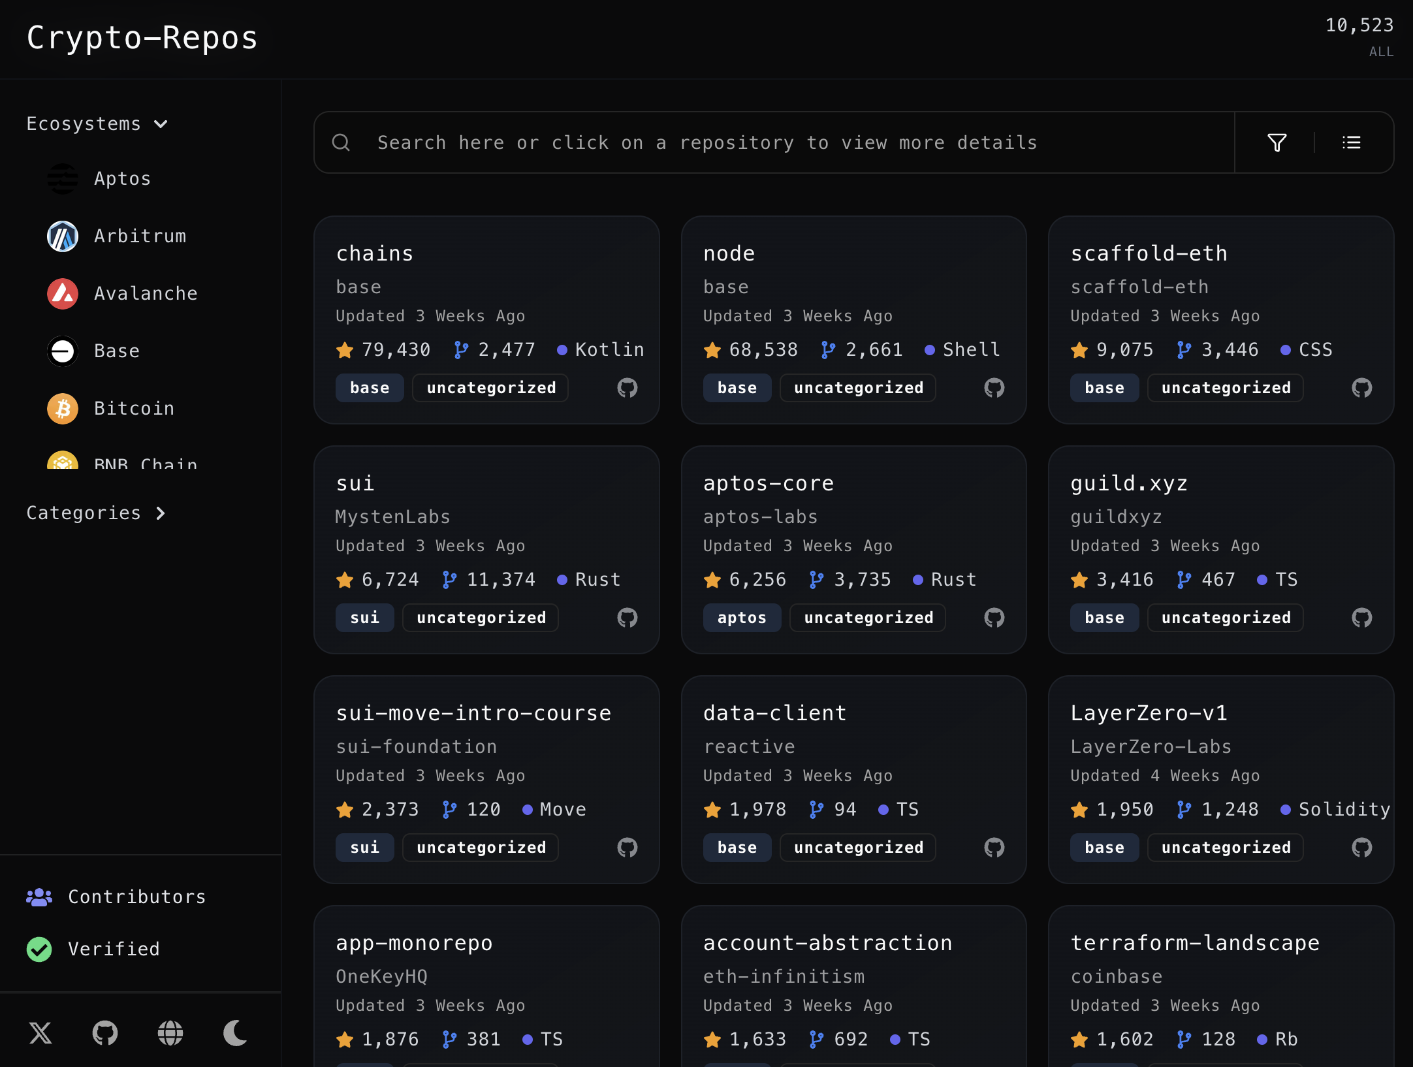This screenshot has width=1413, height=1067.
Task: Click the Aptos ecosystem logo
Action: (x=63, y=179)
